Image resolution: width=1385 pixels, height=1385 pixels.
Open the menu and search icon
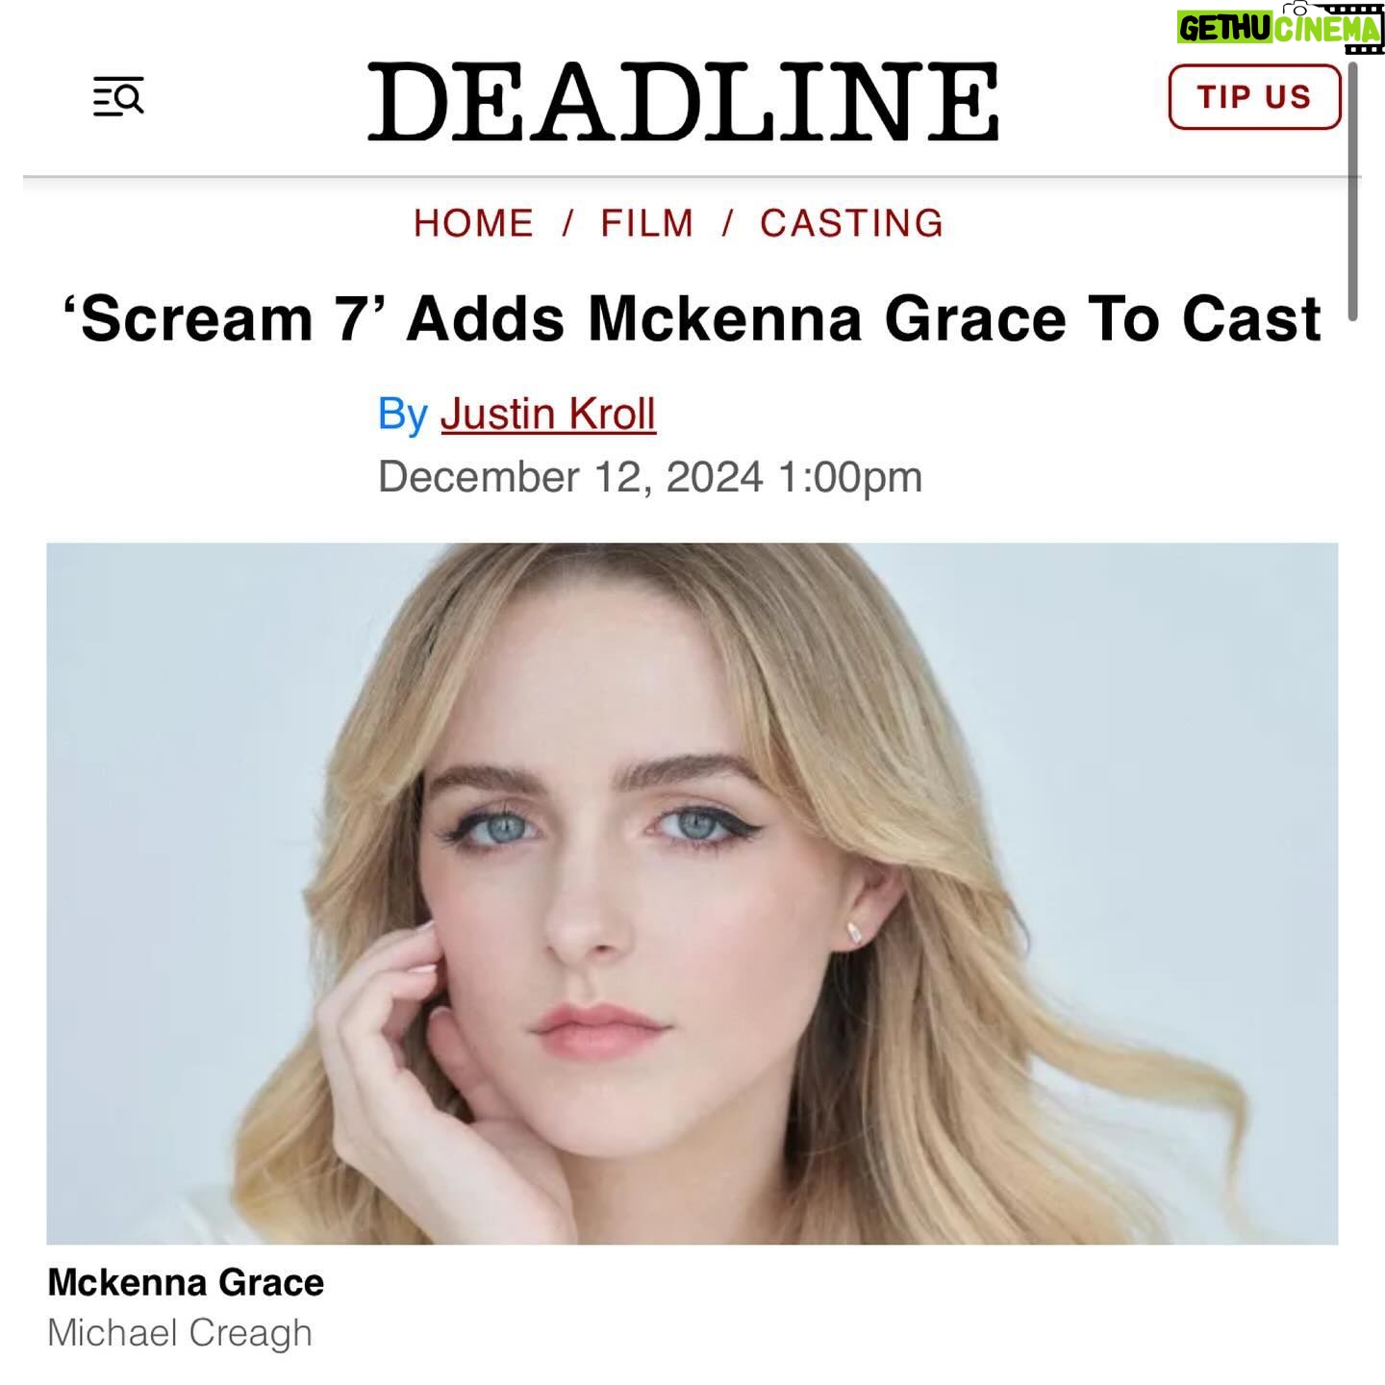pos(118,97)
